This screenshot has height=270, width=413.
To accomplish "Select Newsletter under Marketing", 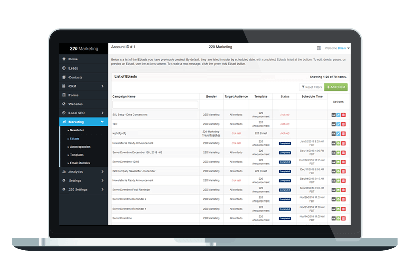I will pos(77,130).
